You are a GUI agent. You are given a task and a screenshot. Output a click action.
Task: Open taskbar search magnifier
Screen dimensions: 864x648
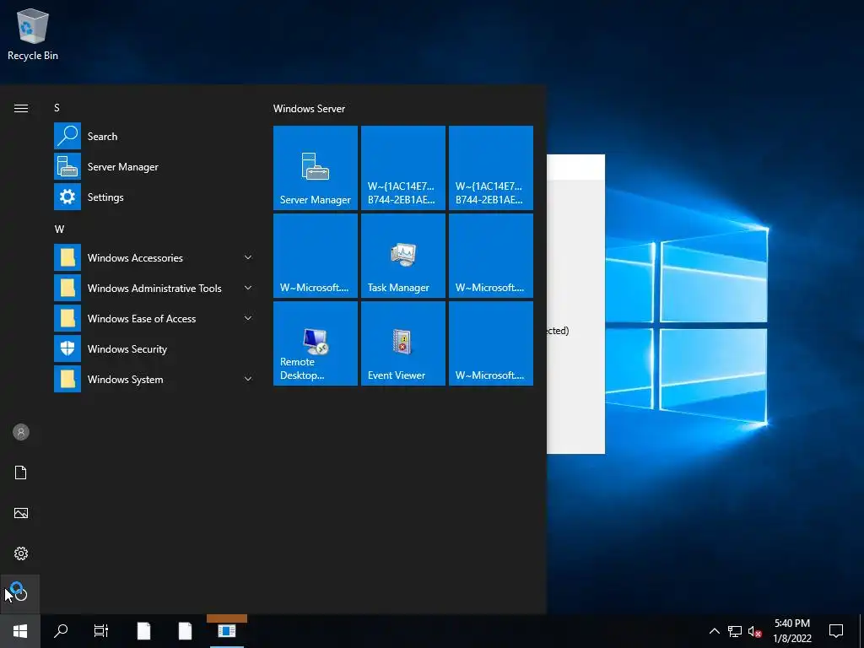click(x=61, y=631)
